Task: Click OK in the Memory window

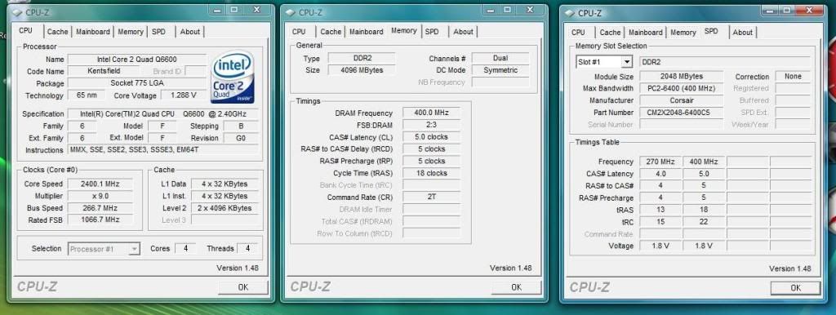Action: point(516,286)
